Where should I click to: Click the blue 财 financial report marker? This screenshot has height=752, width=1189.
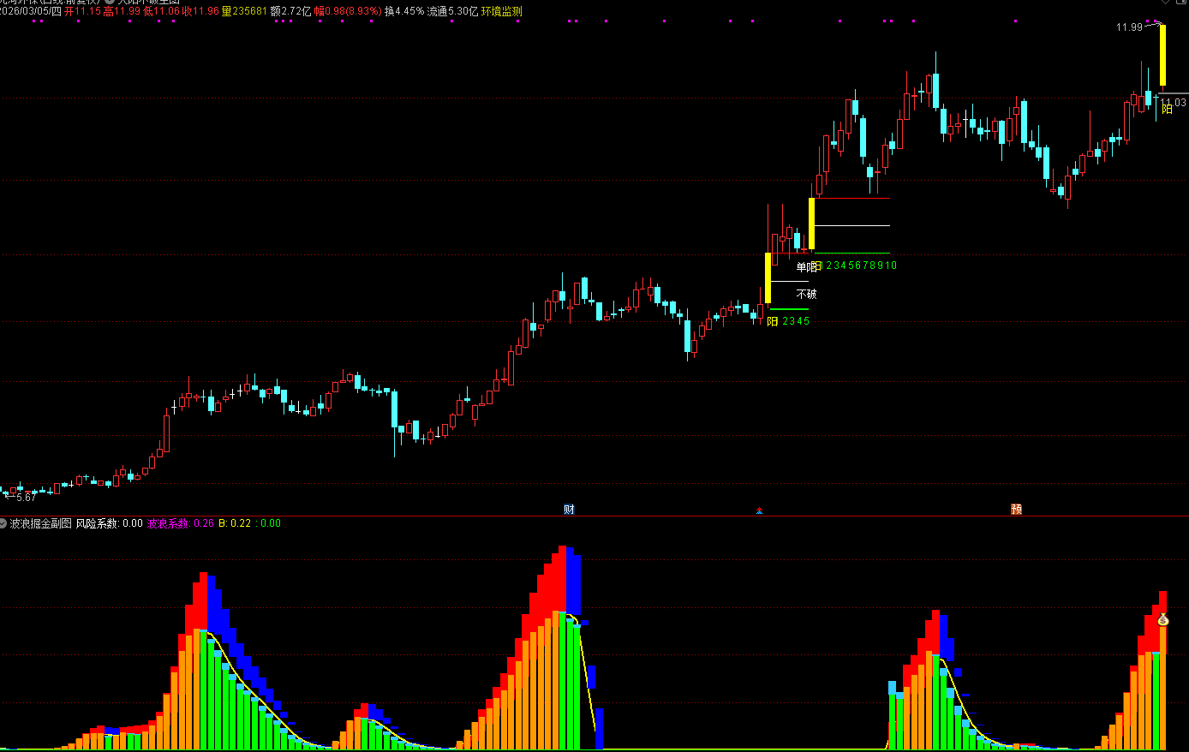click(x=569, y=510)
